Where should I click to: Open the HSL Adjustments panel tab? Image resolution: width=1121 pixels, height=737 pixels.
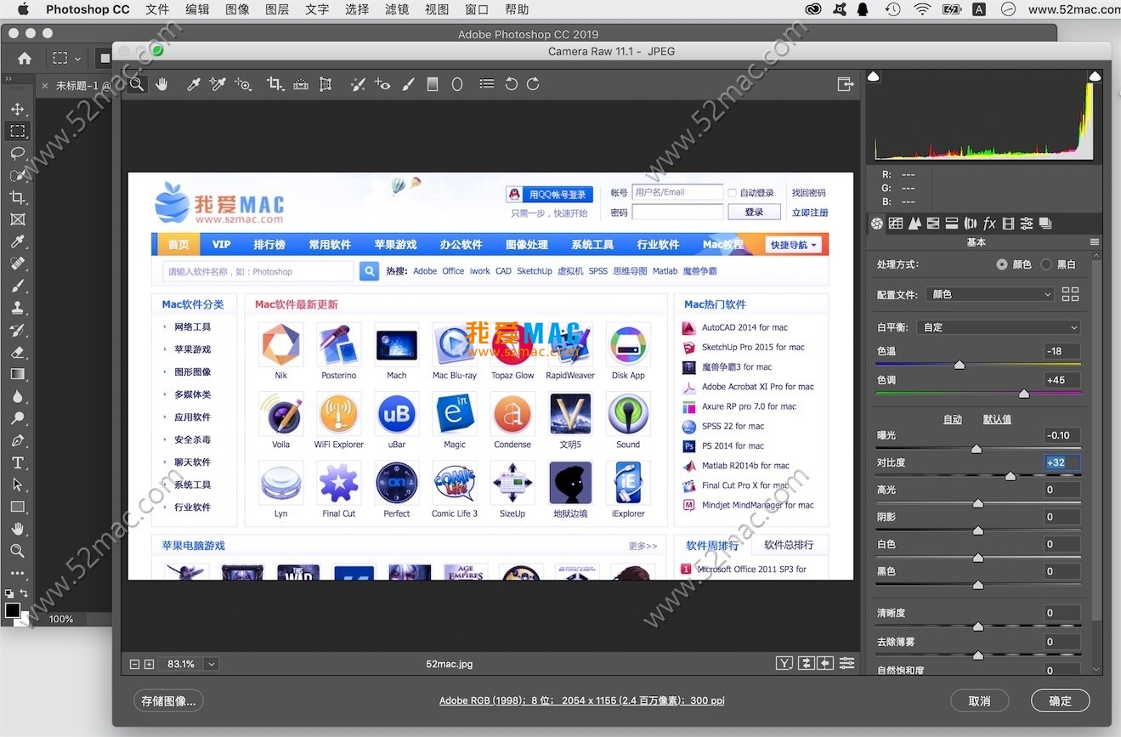pos(932,224)
